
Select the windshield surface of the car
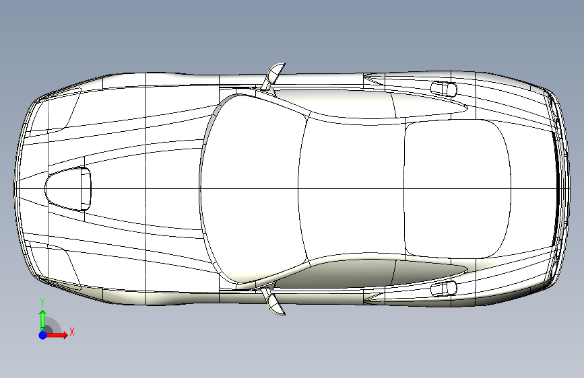(x=253, y=188)
